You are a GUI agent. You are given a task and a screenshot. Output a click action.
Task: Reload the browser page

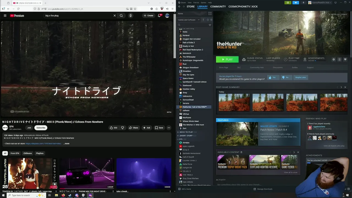click(18, 9)
